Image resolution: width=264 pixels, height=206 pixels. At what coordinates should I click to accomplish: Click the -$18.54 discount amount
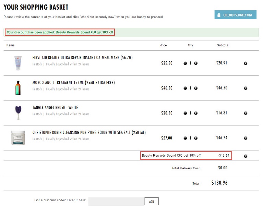click(x=224, y=156)
